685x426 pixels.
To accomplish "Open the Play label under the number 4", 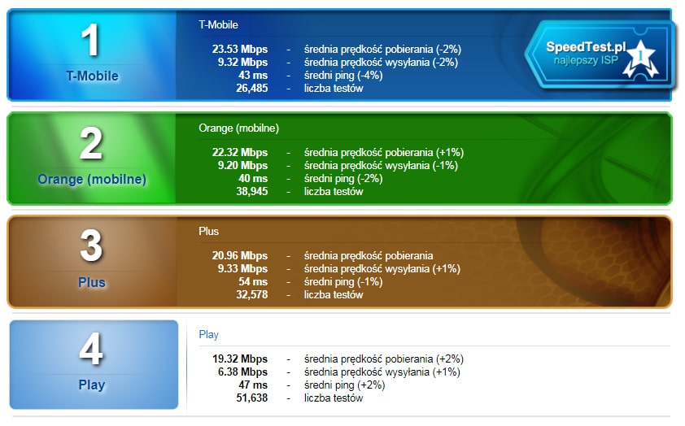I will [92, 385].
